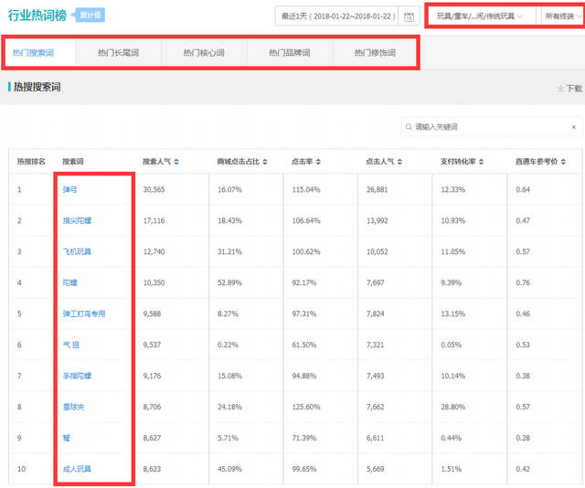
Task: Select the 0.28 reference price cell
Action: click(x=523, y=438)
